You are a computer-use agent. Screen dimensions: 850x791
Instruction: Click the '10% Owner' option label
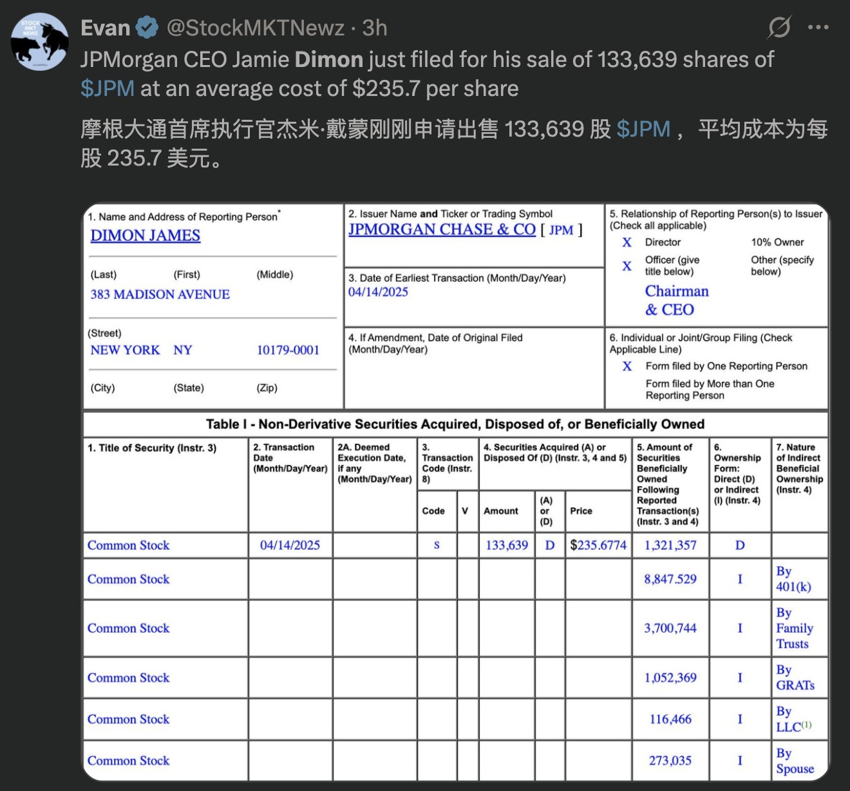coord(777,242)
